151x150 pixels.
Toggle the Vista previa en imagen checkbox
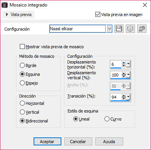pyautogui.click(x=98, y=15)
